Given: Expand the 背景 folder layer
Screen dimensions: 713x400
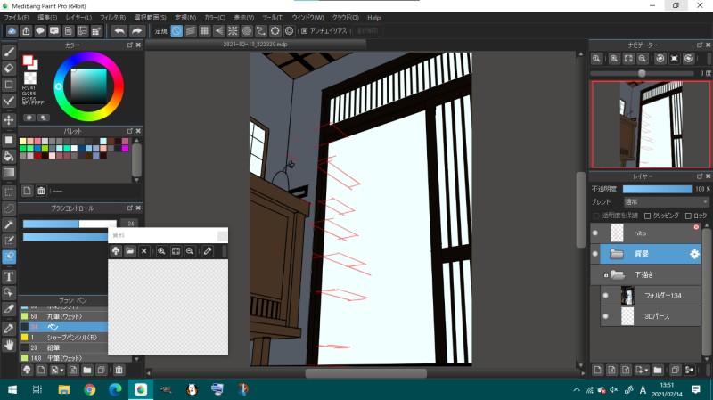Looking at the screenshot, I should [x=617, y=254].
